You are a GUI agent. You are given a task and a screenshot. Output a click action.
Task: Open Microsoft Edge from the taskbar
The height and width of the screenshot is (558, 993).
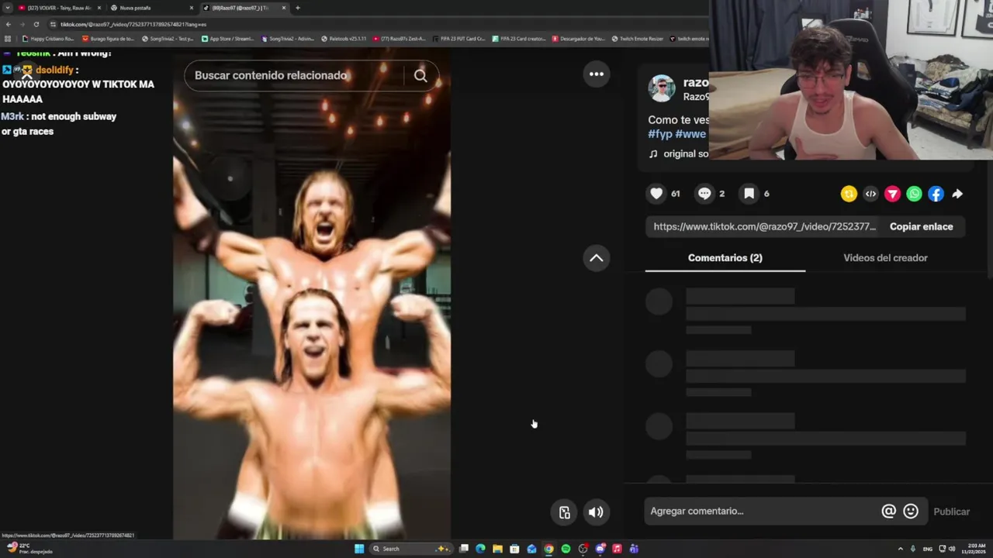pos(480,549)
